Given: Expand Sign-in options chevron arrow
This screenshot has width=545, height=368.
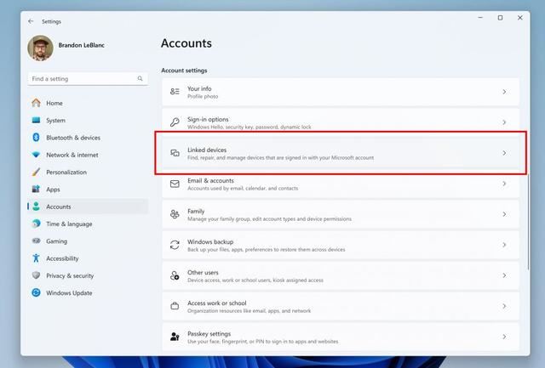Looking at the screenshot, I should [x=504, y=122].
